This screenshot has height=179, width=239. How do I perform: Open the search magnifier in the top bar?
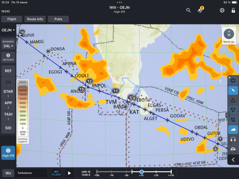[x=188, y=10]
